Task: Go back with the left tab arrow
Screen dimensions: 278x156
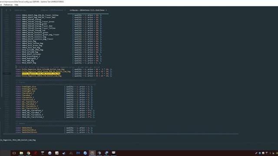Action: click(7, 10)
